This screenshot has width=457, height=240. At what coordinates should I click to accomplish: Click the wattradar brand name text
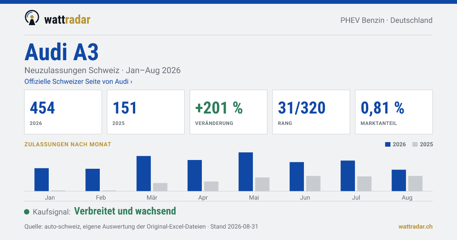(x=67, y=19)
